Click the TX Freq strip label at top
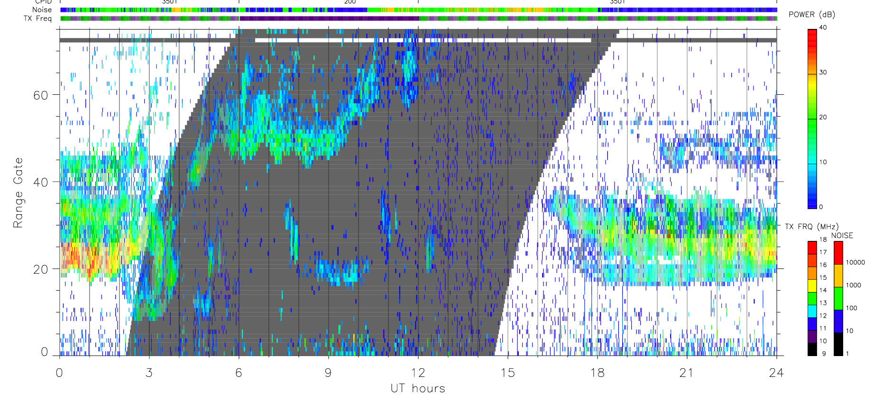Image resolution: width=874 pixels, height=403 pixels. (37, 18)
